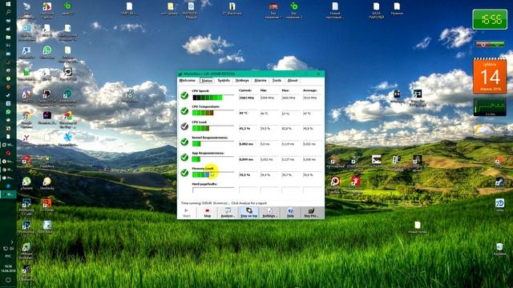Click the orange calendar widget showing 14
The width and height of the screenshot is (513, 288).
[490, 76]
